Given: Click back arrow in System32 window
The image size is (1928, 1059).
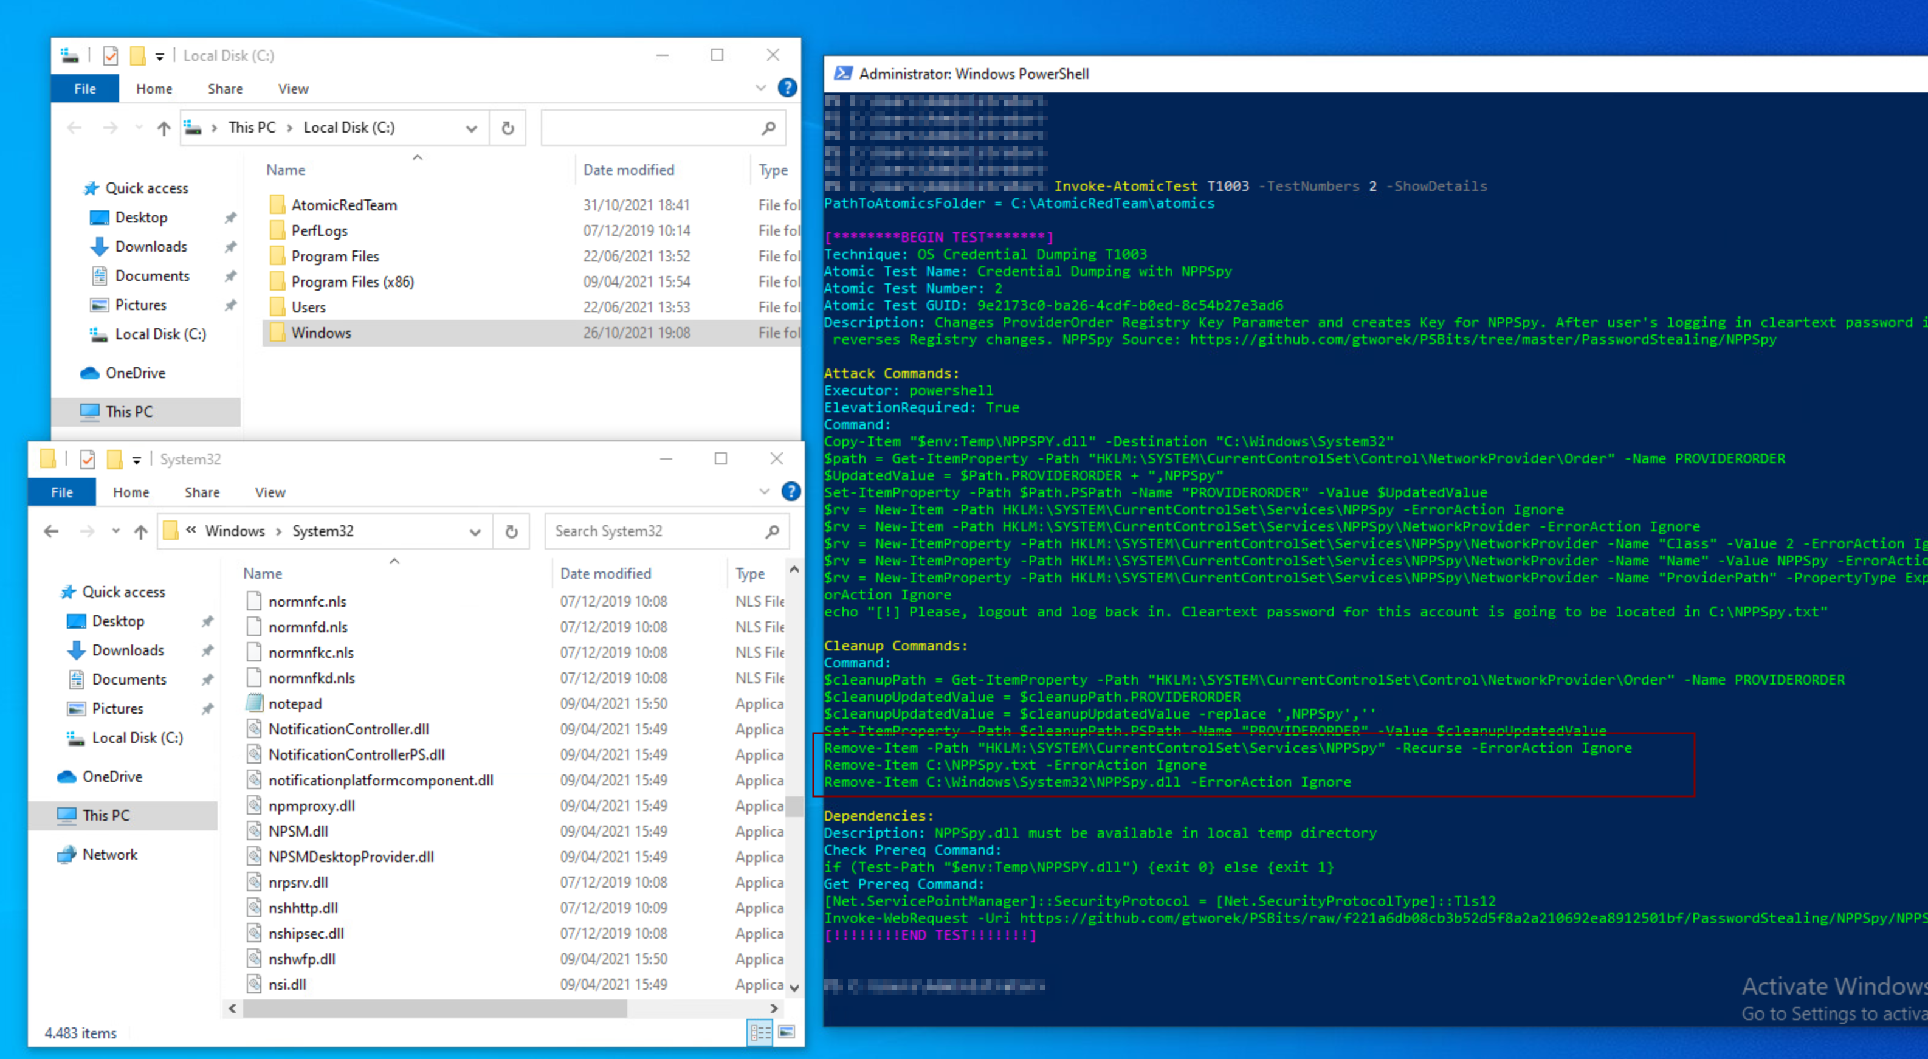Looking at the screenshot, I should (51, 531).
